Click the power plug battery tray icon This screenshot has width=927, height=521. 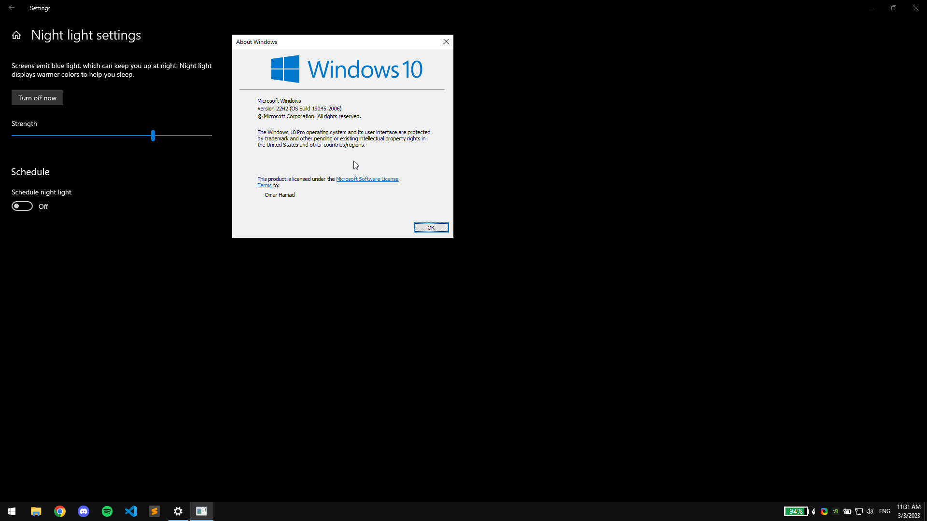click(847, 511)
